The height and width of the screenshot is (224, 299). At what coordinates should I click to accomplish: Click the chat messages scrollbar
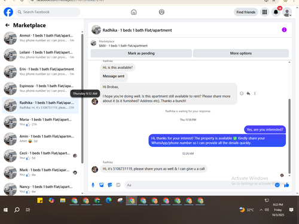point(289,136)
